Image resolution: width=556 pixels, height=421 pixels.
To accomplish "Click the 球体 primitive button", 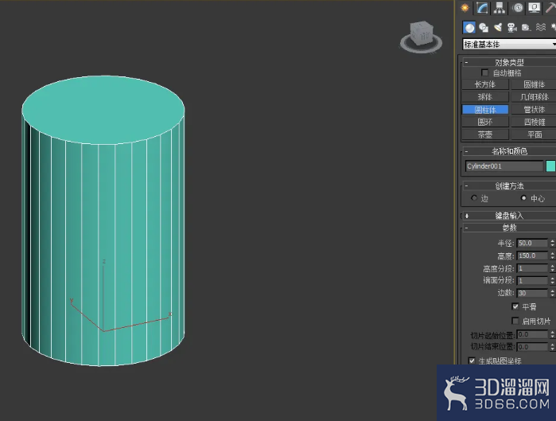I will coord(485,97).
